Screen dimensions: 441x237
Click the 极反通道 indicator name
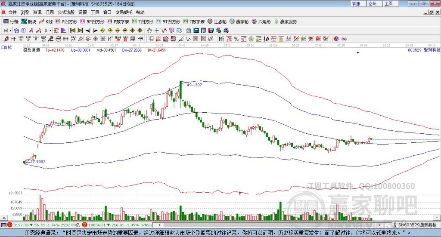tap(31, 50)
